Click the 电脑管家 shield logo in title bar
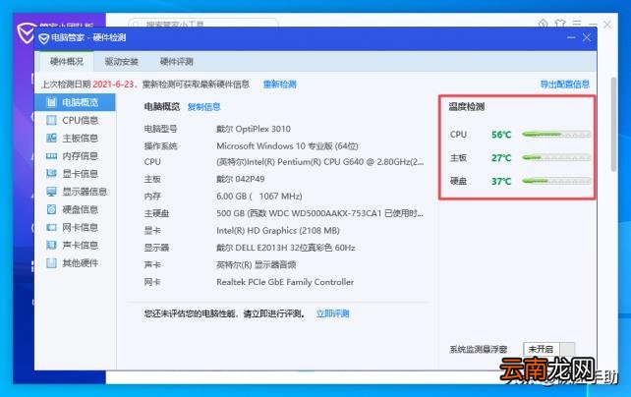Viewport: 631px width, 397px height. pyautogui.click(x=43, y=38)
